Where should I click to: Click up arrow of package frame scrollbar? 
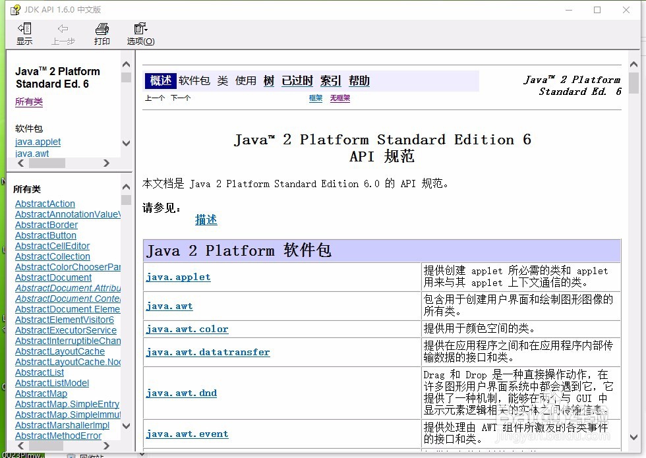coord(126,65)
